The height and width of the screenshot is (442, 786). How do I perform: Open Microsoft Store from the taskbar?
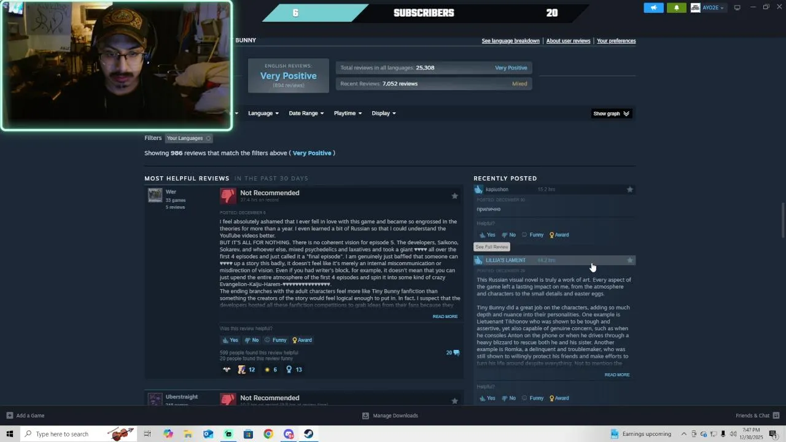tap(248, 434)
